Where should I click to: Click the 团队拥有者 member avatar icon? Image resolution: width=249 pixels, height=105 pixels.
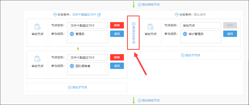(x=72, y=66)
